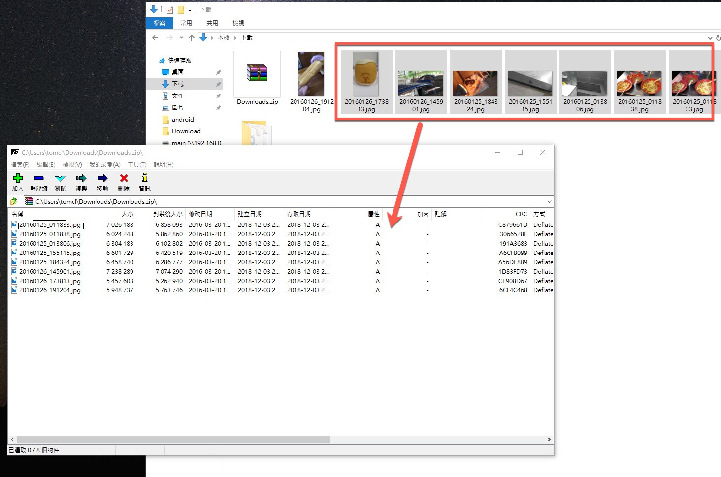The height and width of the screenshot is (477, 721).
Task: Click the 解壓縮 (Extract) blue minus icon
Action: (39, 178)
